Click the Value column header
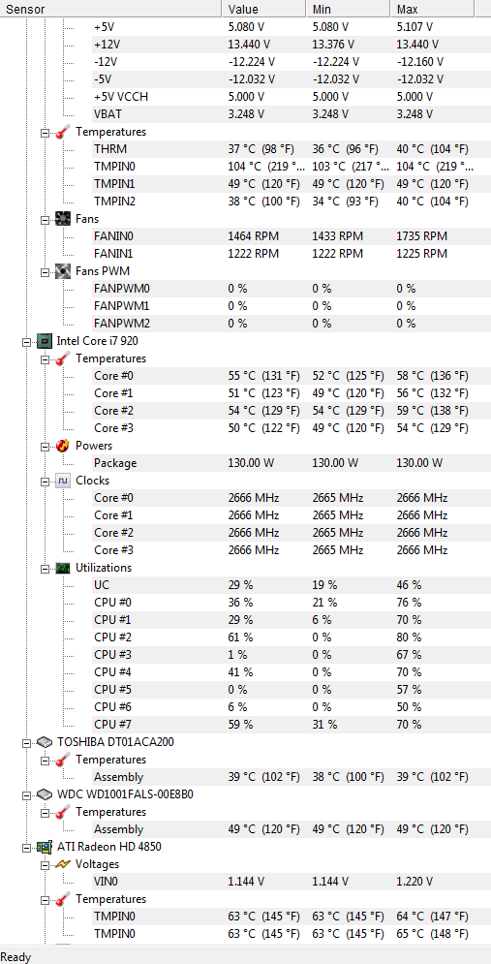The image size is (491, 964). [263, 10]
